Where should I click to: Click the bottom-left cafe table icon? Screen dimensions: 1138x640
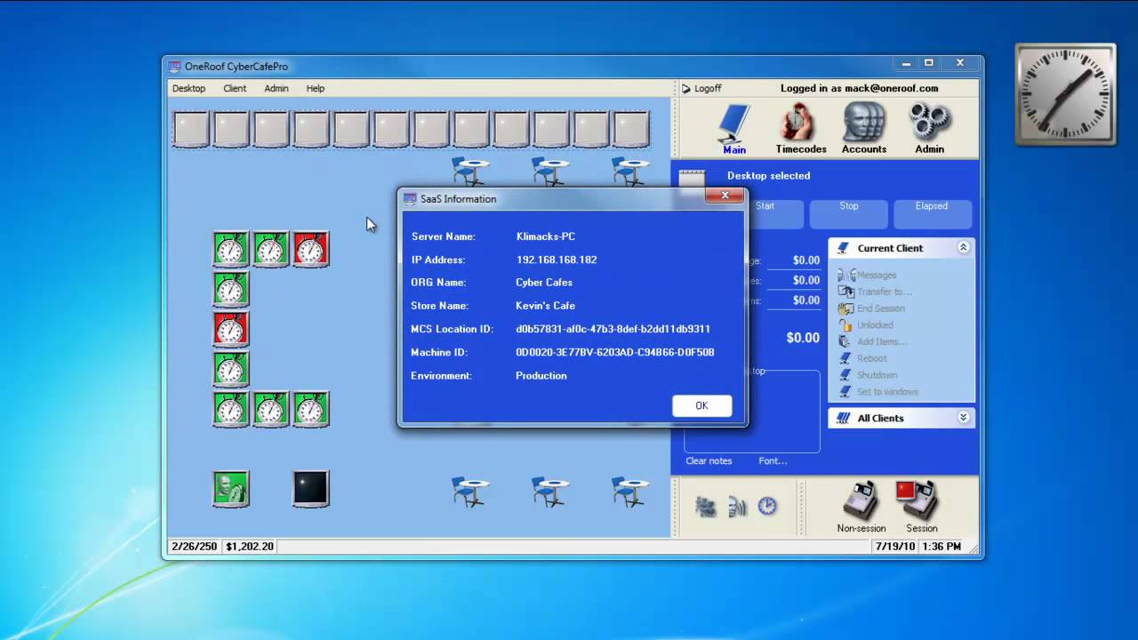pos(470,492)
